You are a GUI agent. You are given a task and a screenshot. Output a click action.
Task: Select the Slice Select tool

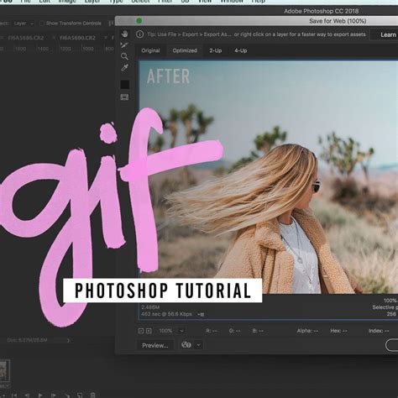[x=124, y=45]
